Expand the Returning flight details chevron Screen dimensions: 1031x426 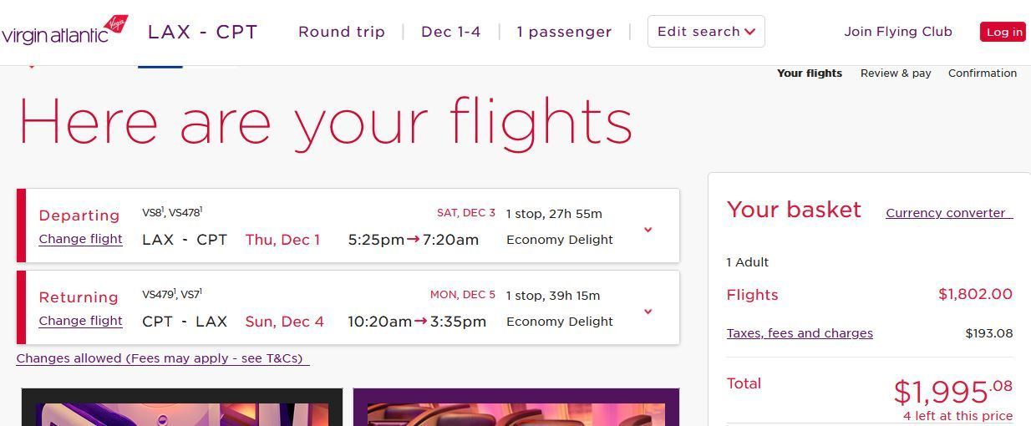(x=648, y=312)
